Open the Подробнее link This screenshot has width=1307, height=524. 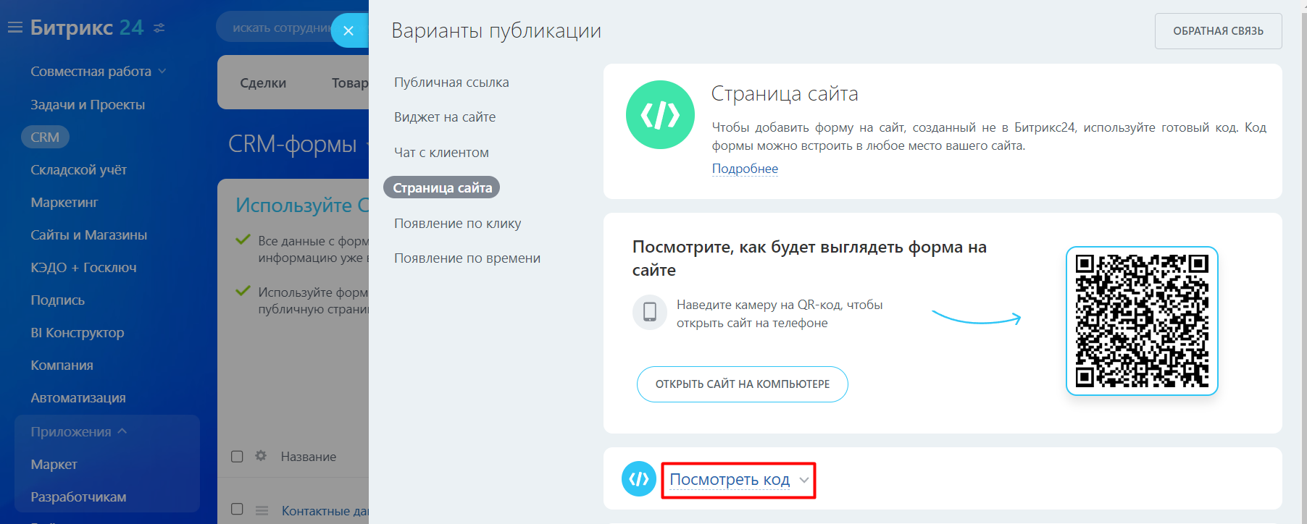click(x=744, y=169)
